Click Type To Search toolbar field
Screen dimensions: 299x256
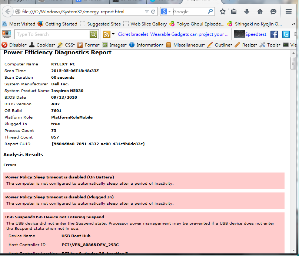pos(52,34)
